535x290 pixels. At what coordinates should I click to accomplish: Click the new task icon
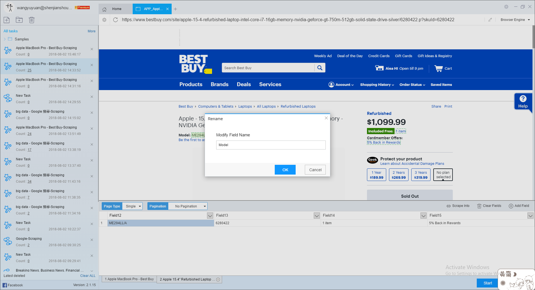click(x=7, y=20)
